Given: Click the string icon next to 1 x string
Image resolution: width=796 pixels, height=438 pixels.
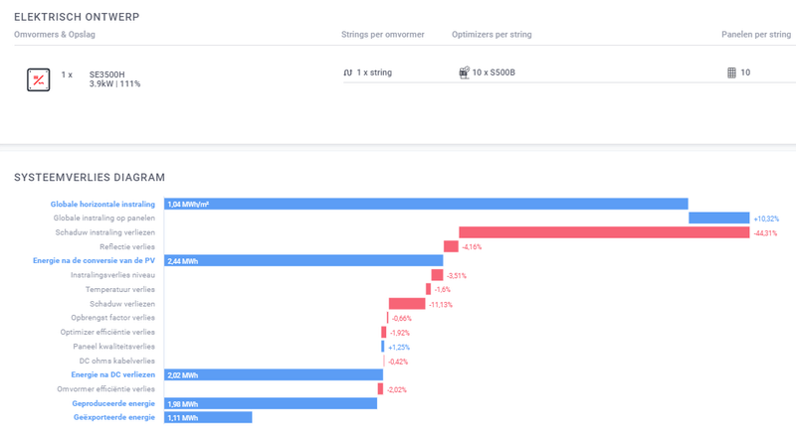Looking at the screenshot, I should click(x=347, y=73).
